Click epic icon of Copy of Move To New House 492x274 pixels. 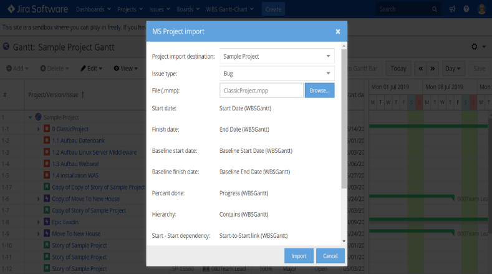[46, 198]
